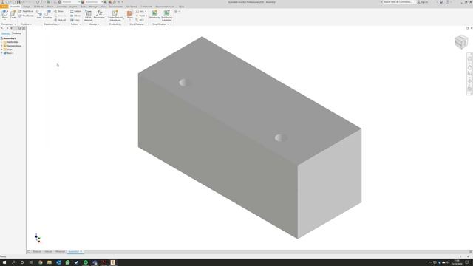Expand the part node in browser

tap(1, 53)
